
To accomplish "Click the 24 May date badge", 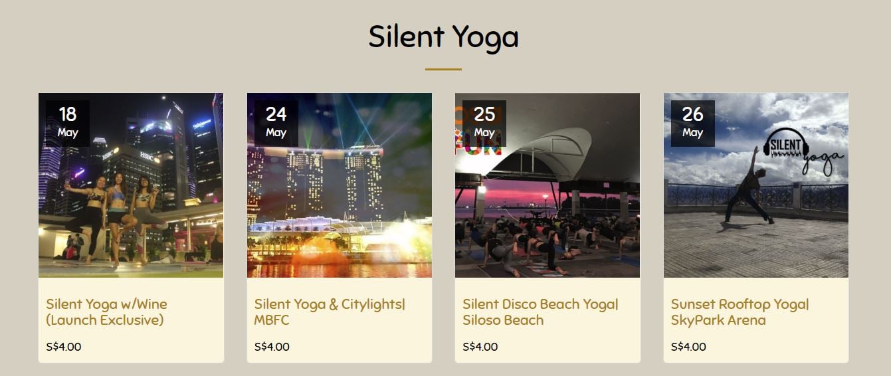I will click(276, 122).
